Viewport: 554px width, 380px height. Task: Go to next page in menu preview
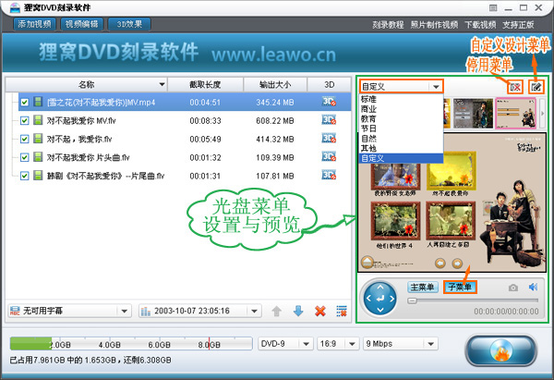(457, 264)
